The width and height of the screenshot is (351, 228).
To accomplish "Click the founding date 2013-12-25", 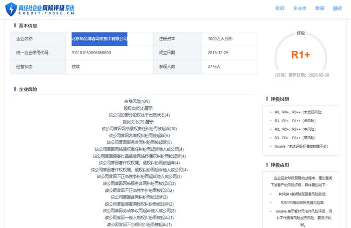I will 218,53.
